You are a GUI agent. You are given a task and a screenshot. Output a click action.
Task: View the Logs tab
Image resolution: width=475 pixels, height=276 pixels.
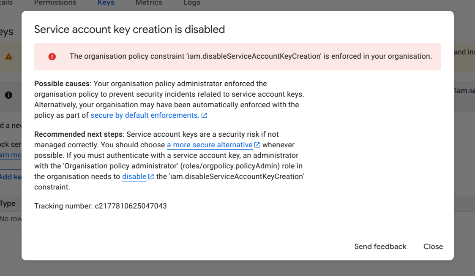(x=191, y=3)
